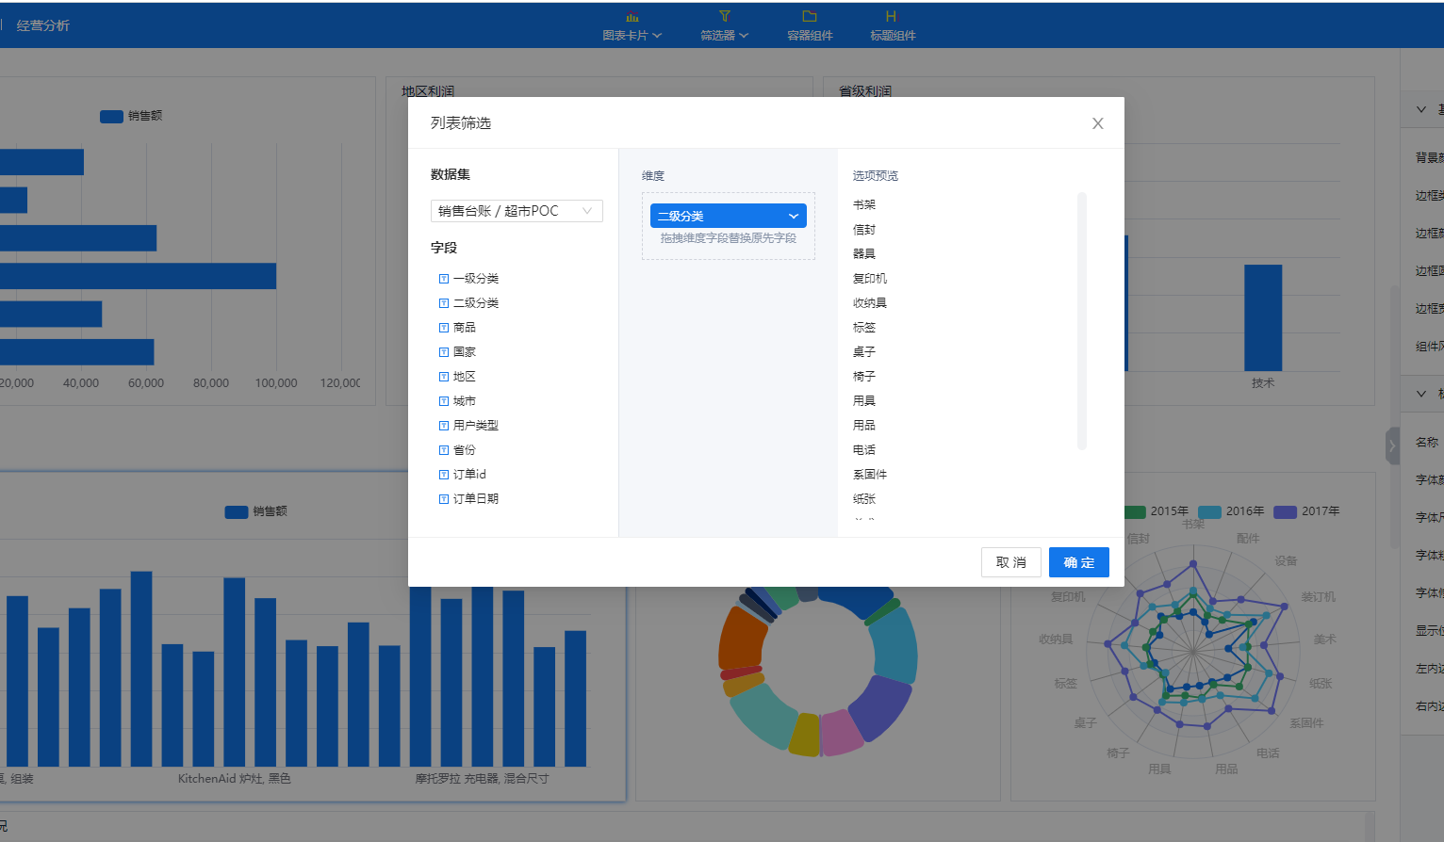Click the 纸张 preview option
The image size is (1444, 842).
point(864,498)
